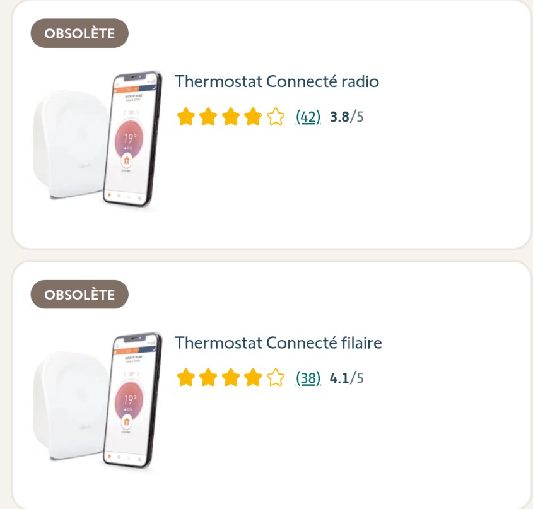
Task: Open the Thermostat Connecté filaire product title
Action: click(x=278, y=343)
